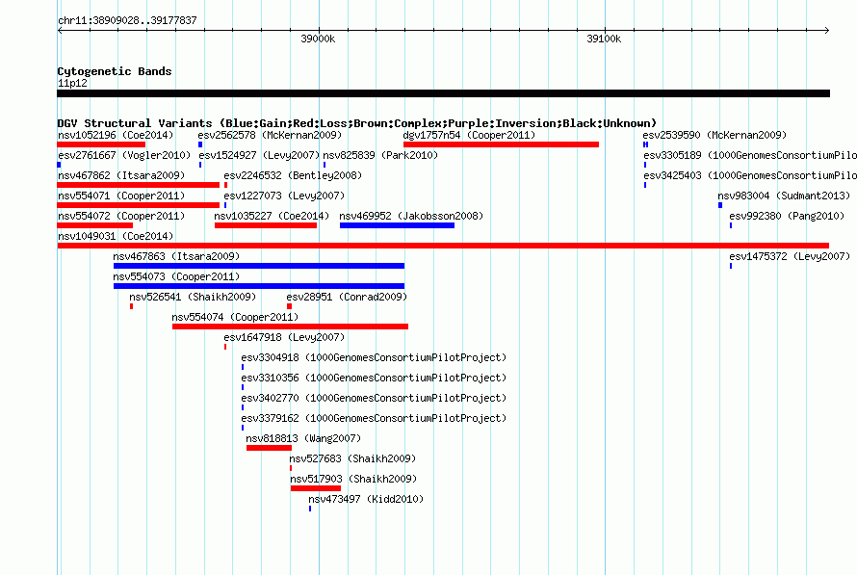Click nsv517903 (Shaikh2009) label
857x575 pixels.
(x=353, y=479)
